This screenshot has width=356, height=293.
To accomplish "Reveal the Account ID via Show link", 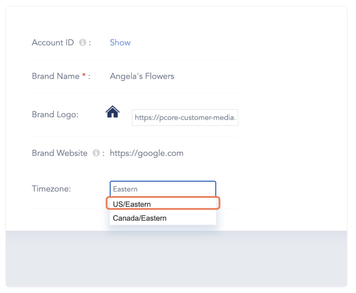I will point(120,43).
